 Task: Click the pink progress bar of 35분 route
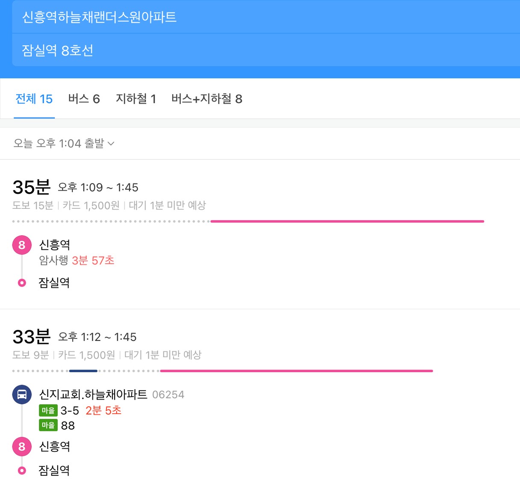pos(347,221)
